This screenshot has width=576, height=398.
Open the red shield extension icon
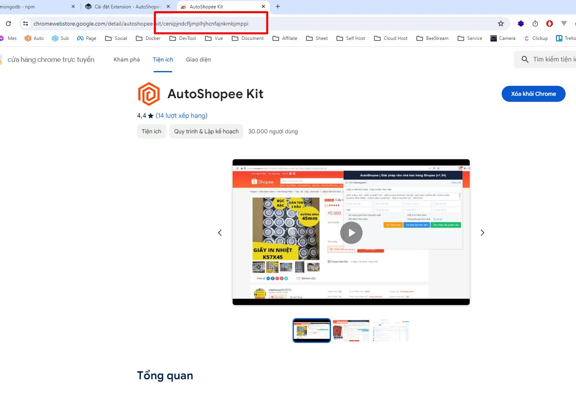tap(550, 24)
